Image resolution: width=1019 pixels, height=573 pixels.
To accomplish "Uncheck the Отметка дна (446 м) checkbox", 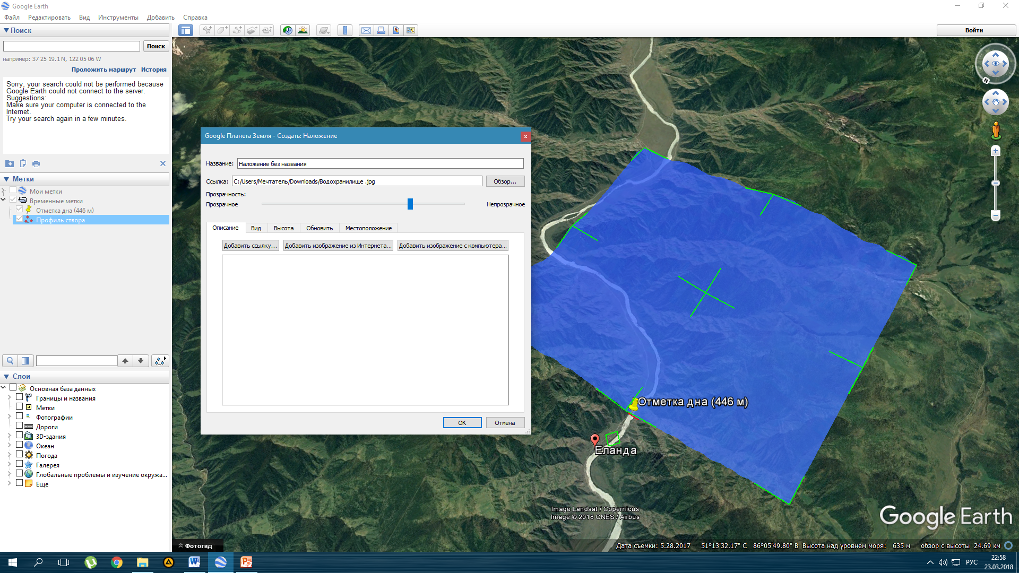I will 19,210.
